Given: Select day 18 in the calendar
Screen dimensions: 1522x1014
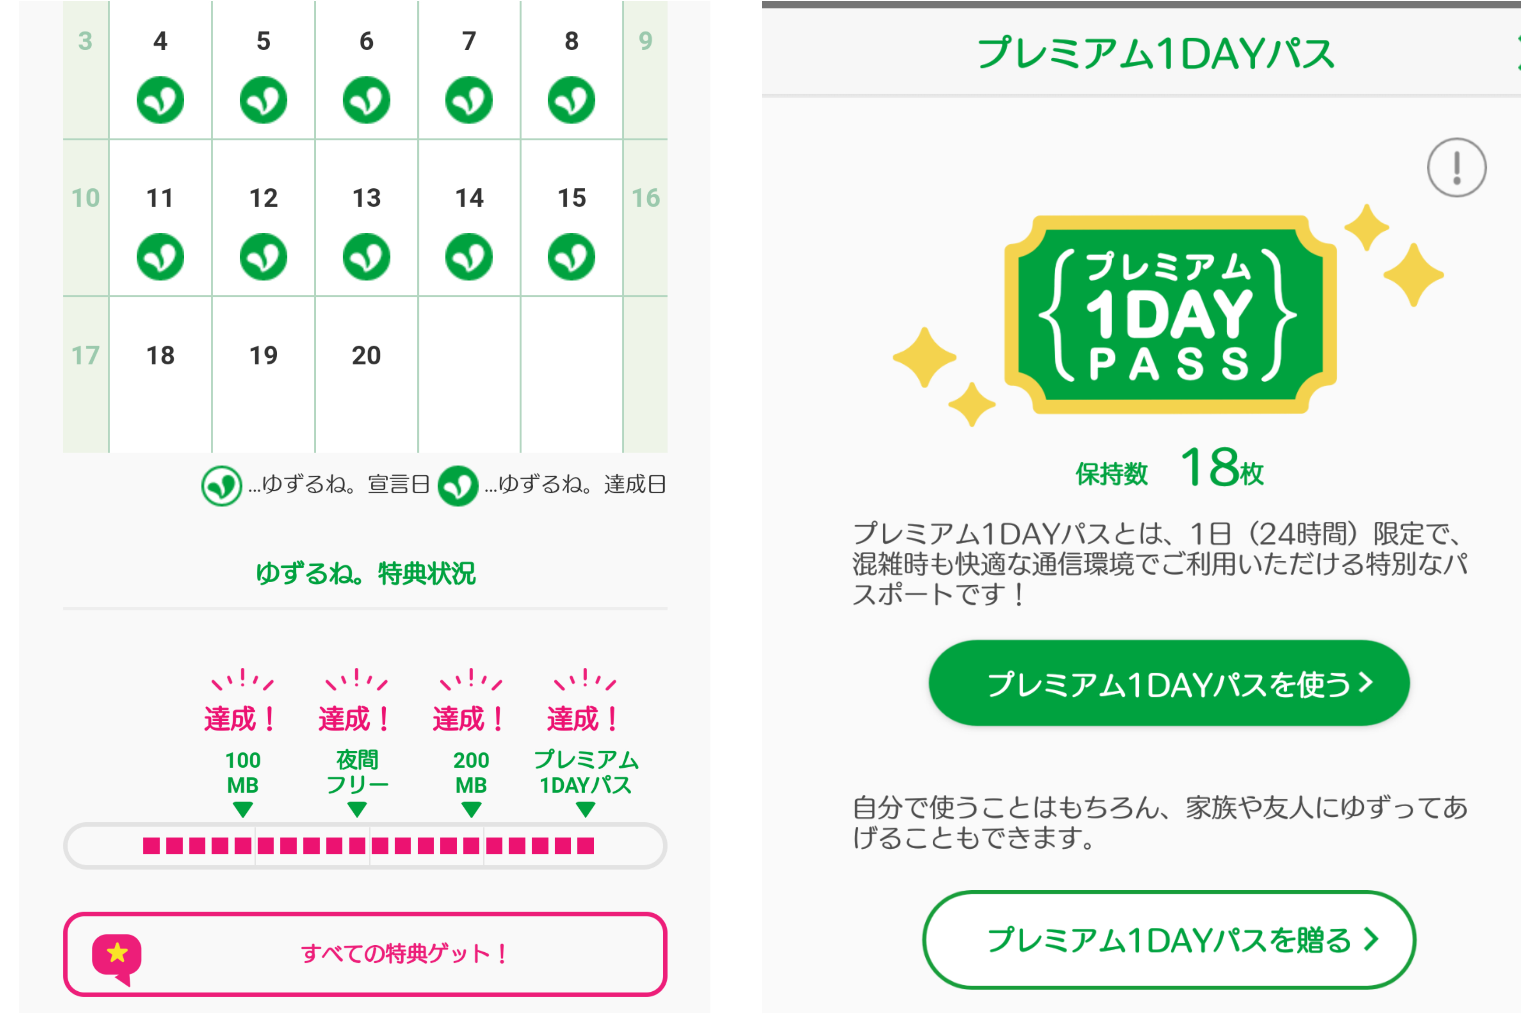Looking at the screenshot, I should click(x=161, y=356).
